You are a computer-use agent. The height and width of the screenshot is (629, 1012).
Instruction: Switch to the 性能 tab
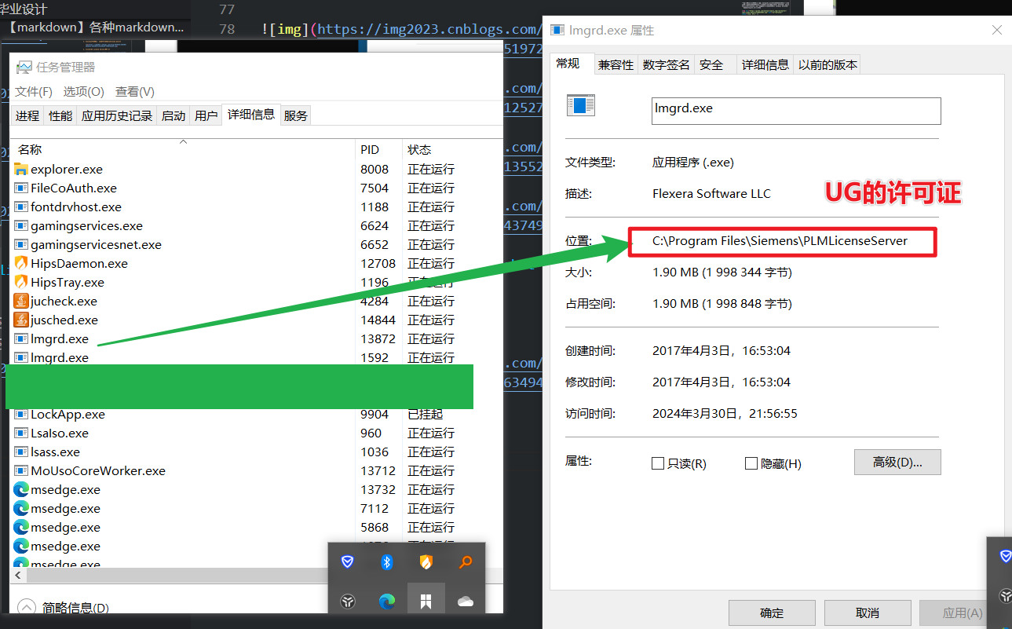60,115
